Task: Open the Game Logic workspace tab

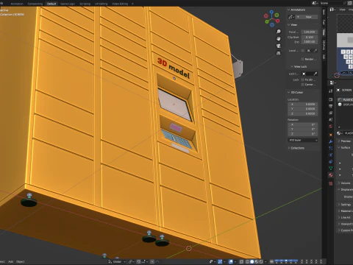Action: coord(68,4)
